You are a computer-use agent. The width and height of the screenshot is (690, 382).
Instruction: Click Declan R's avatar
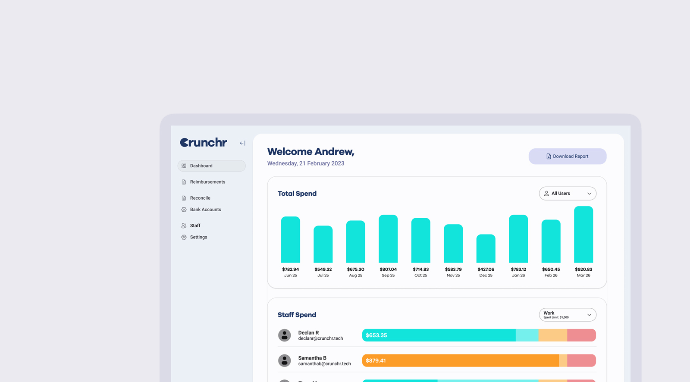coord(285,335)
